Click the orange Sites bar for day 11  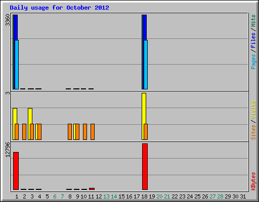pos(93,132)
